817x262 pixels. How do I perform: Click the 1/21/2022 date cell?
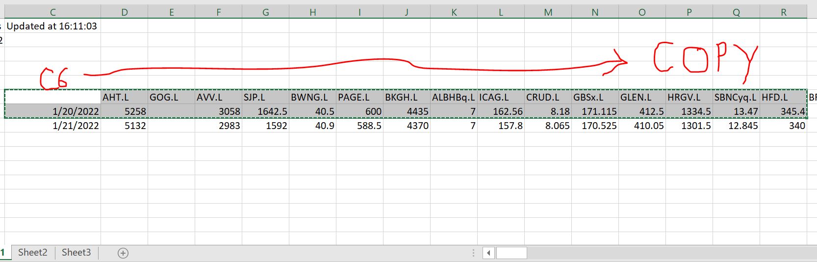(x=52, y=126)
